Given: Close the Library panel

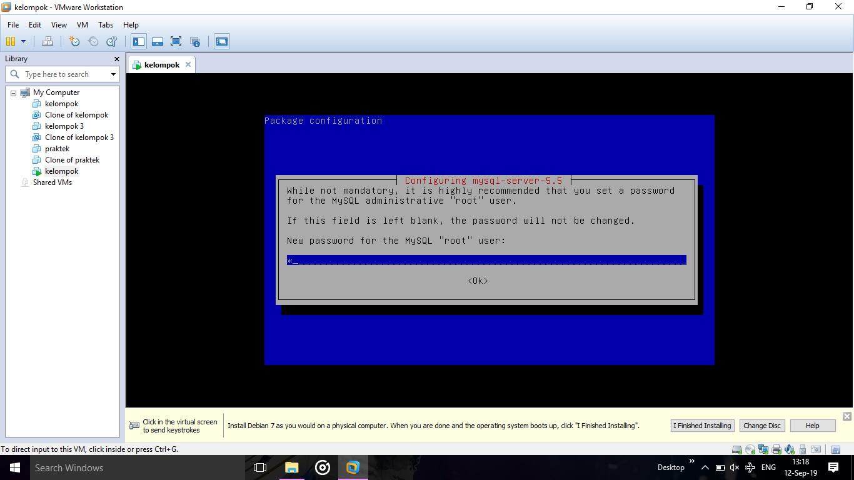Looking at the screenshot, I should tap(116, 59).
